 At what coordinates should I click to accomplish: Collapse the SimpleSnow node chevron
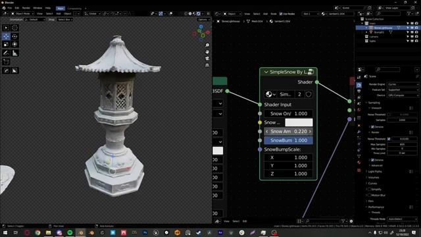click(266, 72)
